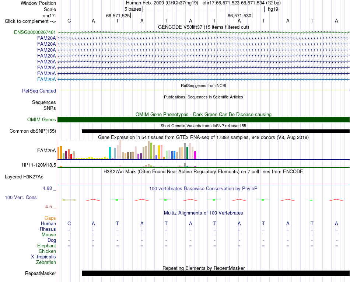The width and height of the screenshot is (350, 282).
Task: Click the OMIM Gene Phenotypes track title
Action: coord(203,114)
